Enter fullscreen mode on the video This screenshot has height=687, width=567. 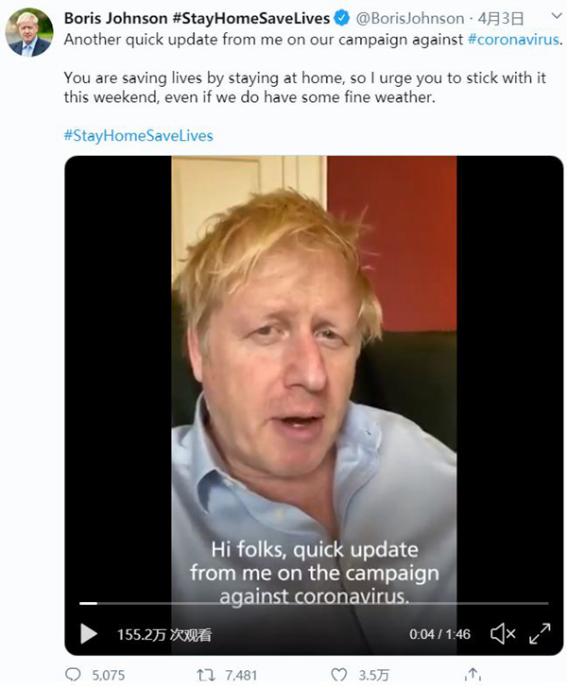[540, 633]
